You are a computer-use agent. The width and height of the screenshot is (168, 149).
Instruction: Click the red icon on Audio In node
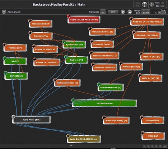pyautogui.click(x=69, y=17)
